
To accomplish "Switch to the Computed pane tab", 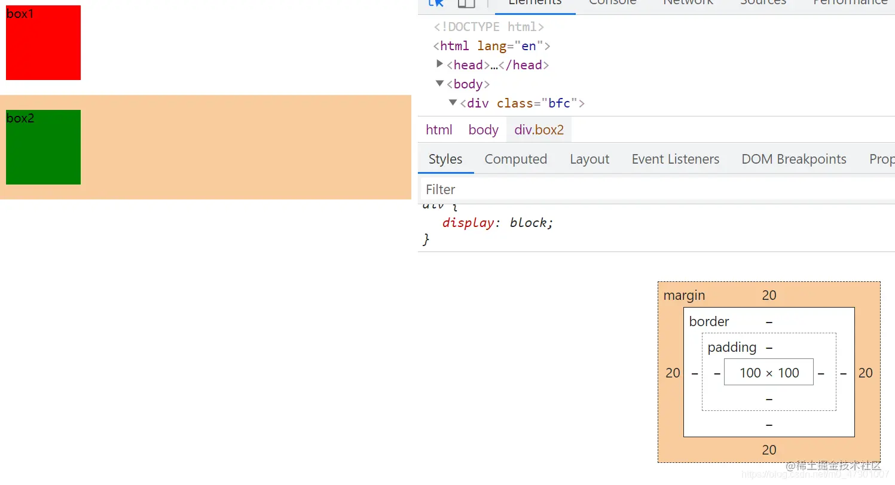I will click(516, 159).
